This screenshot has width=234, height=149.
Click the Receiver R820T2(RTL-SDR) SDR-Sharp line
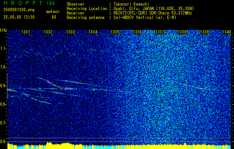pos(153,13)
